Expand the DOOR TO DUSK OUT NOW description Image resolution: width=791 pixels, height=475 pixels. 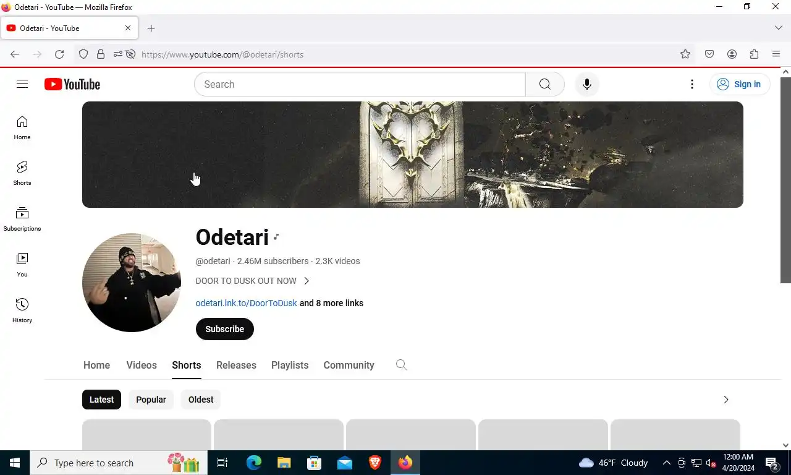(x=252, y=281)
